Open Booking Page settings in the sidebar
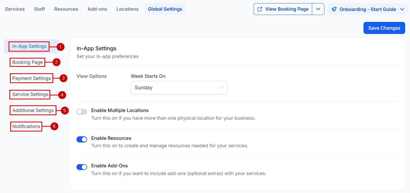The image size is (410, 193). [x=27, y=62]
